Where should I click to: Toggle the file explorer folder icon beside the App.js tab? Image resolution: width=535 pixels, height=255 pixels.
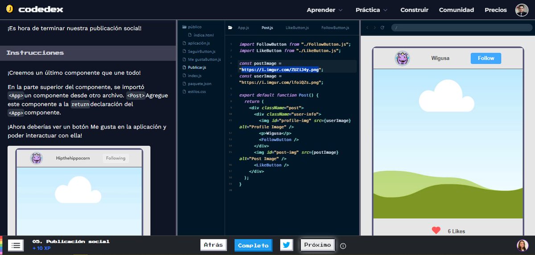coord(230,28)
